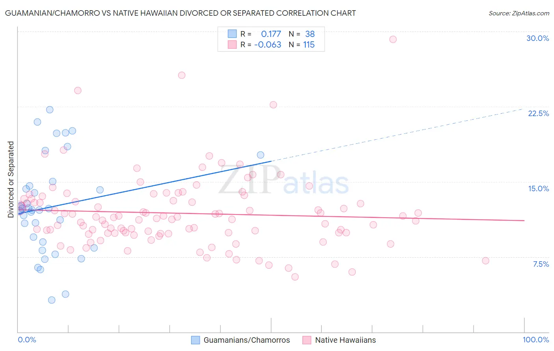
Task: Click the pink swatch in the R/N stats box
Action: [232, 44]
